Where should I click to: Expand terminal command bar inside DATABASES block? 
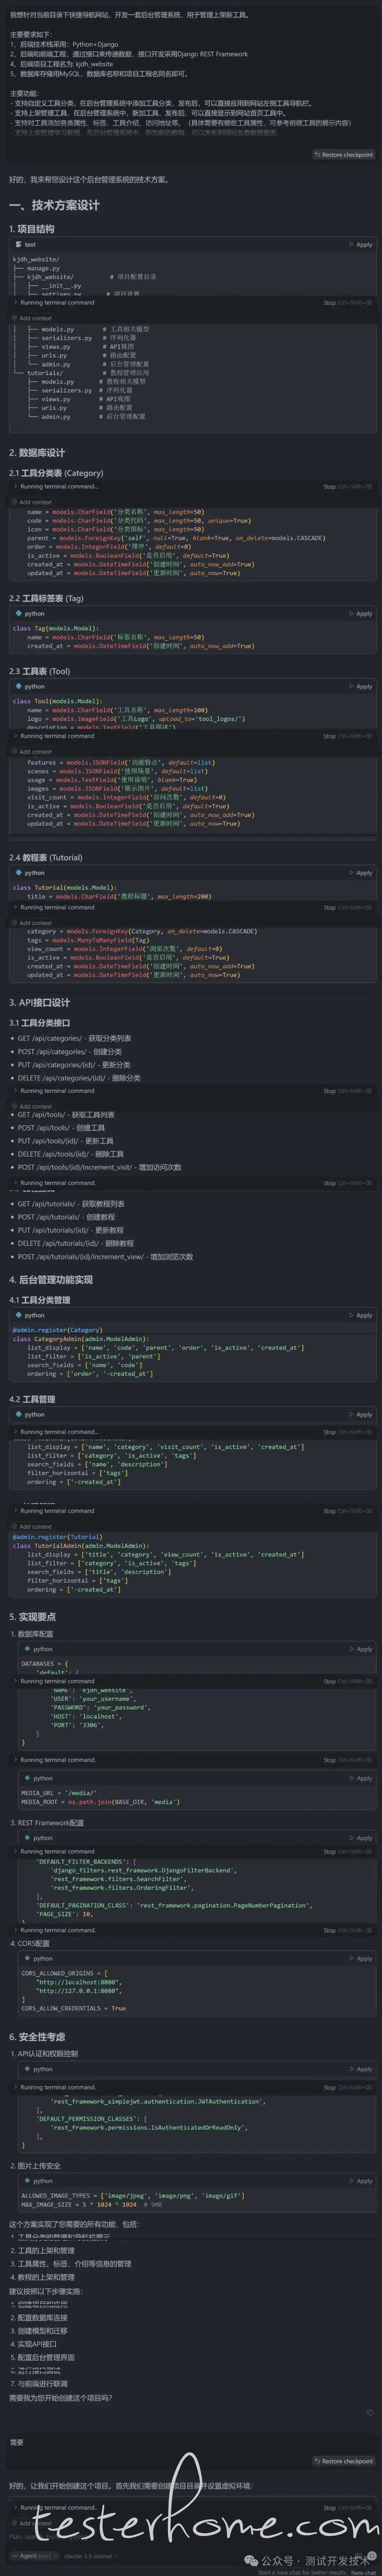click(x=16, y=1681)
